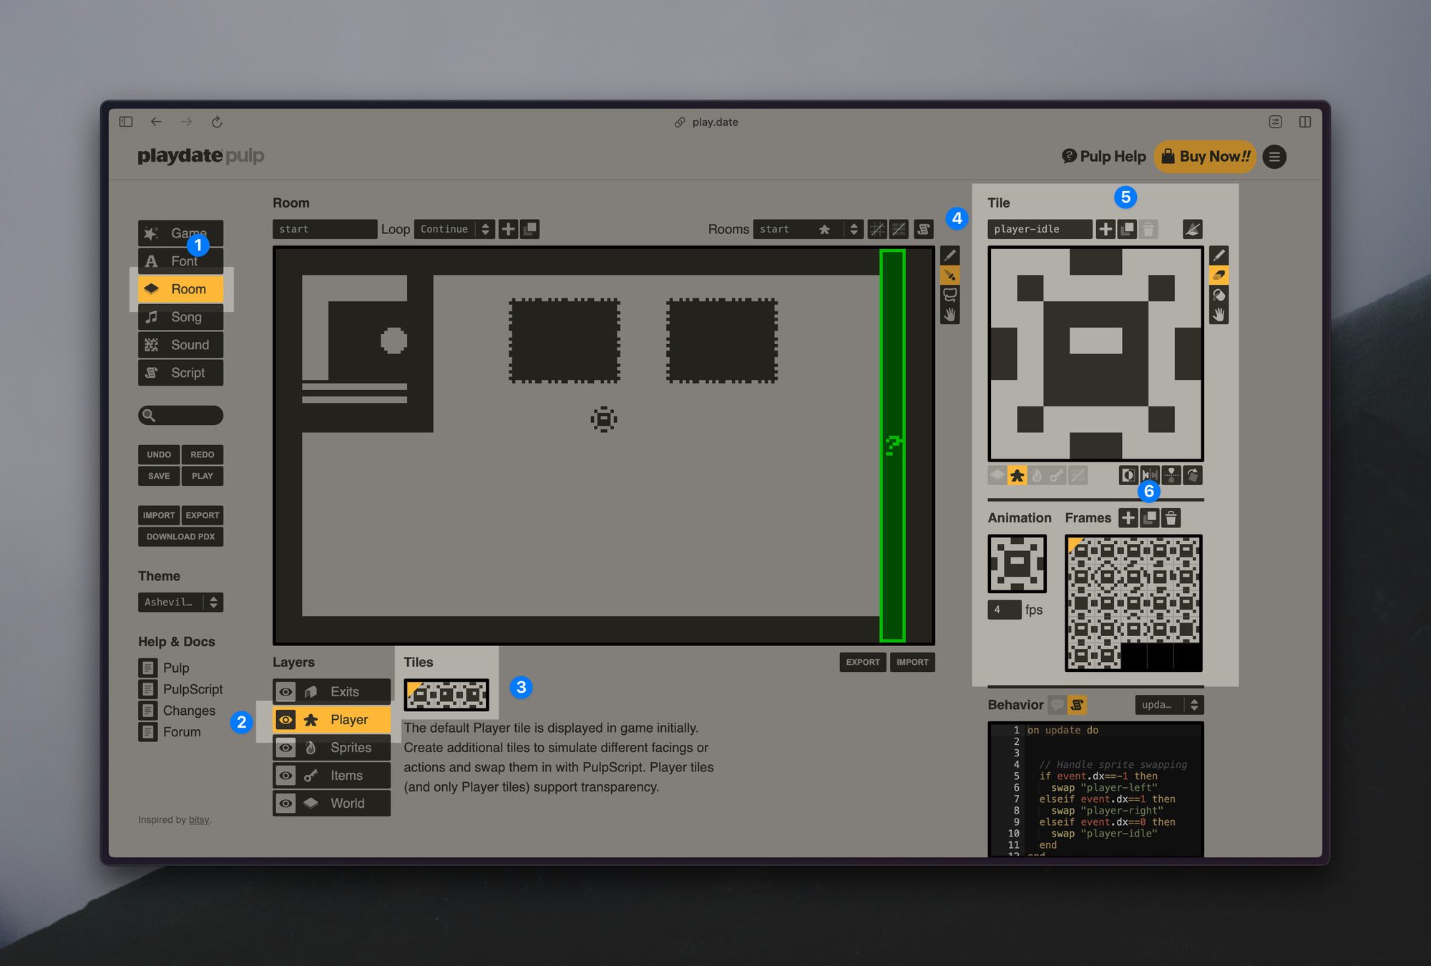This screenshot has width=1431, height=966.
Task: Switch to the Song editor
Action: 180,317
